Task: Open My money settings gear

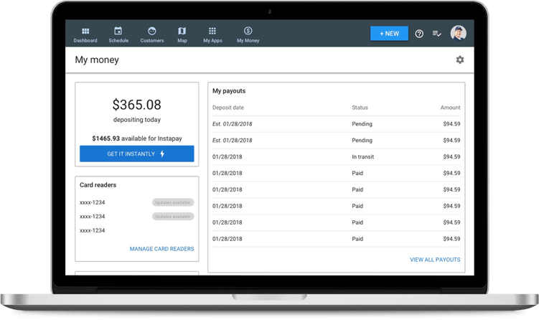Action: (460, 60)
